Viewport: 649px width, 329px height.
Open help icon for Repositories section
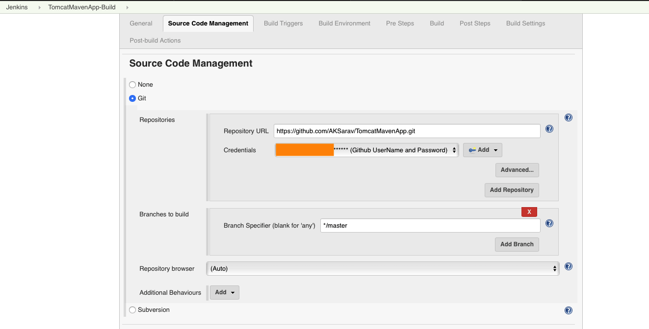569,117
